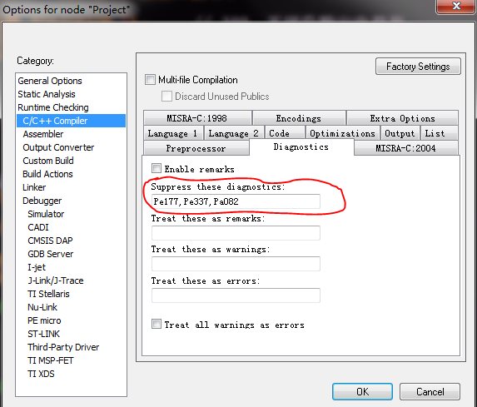The image size is (477, 407).
Task: Switch to the Output tab
Action: click(400, 133)
